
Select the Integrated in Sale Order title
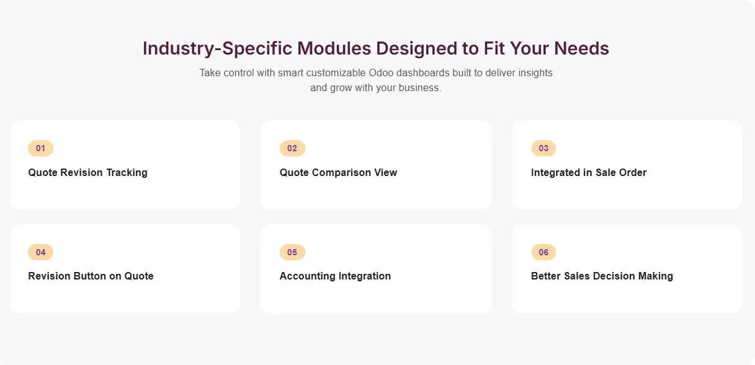point(588,172)
